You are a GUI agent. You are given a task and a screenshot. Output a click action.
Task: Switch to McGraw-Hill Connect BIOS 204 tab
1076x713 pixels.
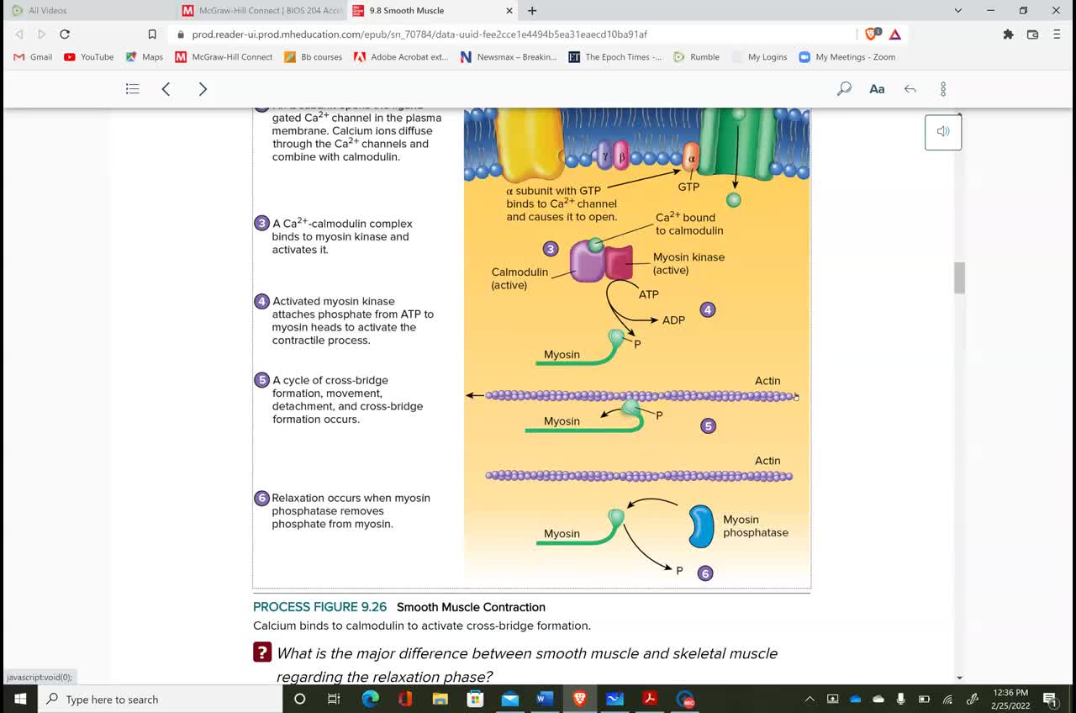pyautogui.click(x=261, y=11)
